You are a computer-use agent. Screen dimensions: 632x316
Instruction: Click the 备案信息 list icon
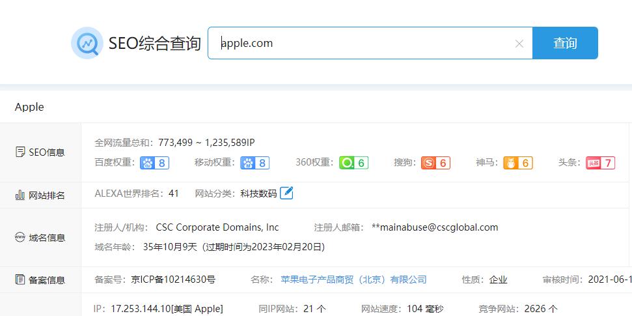click(20, 280)
